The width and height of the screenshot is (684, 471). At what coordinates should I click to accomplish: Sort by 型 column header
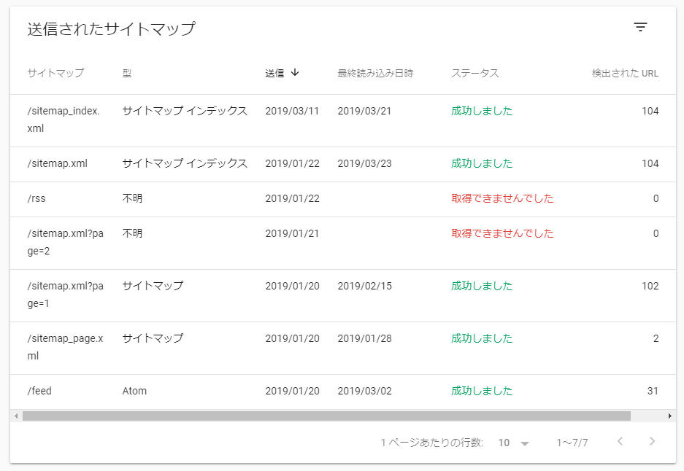pyautogui.click(x=127, y=73)
